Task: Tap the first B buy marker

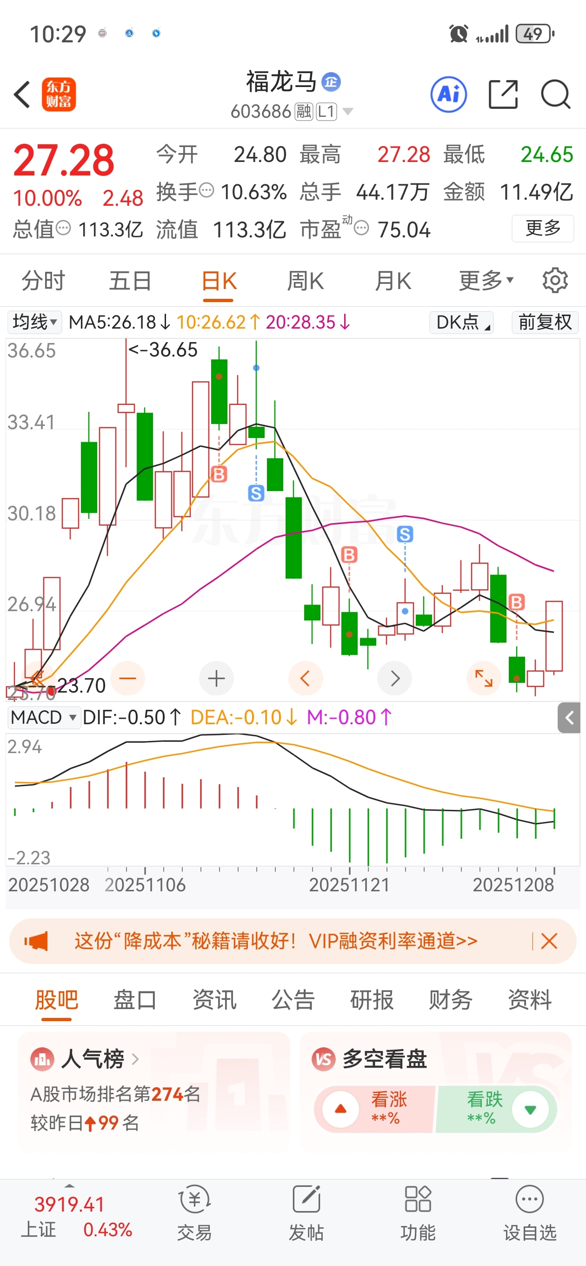Action: pos(219,474)
